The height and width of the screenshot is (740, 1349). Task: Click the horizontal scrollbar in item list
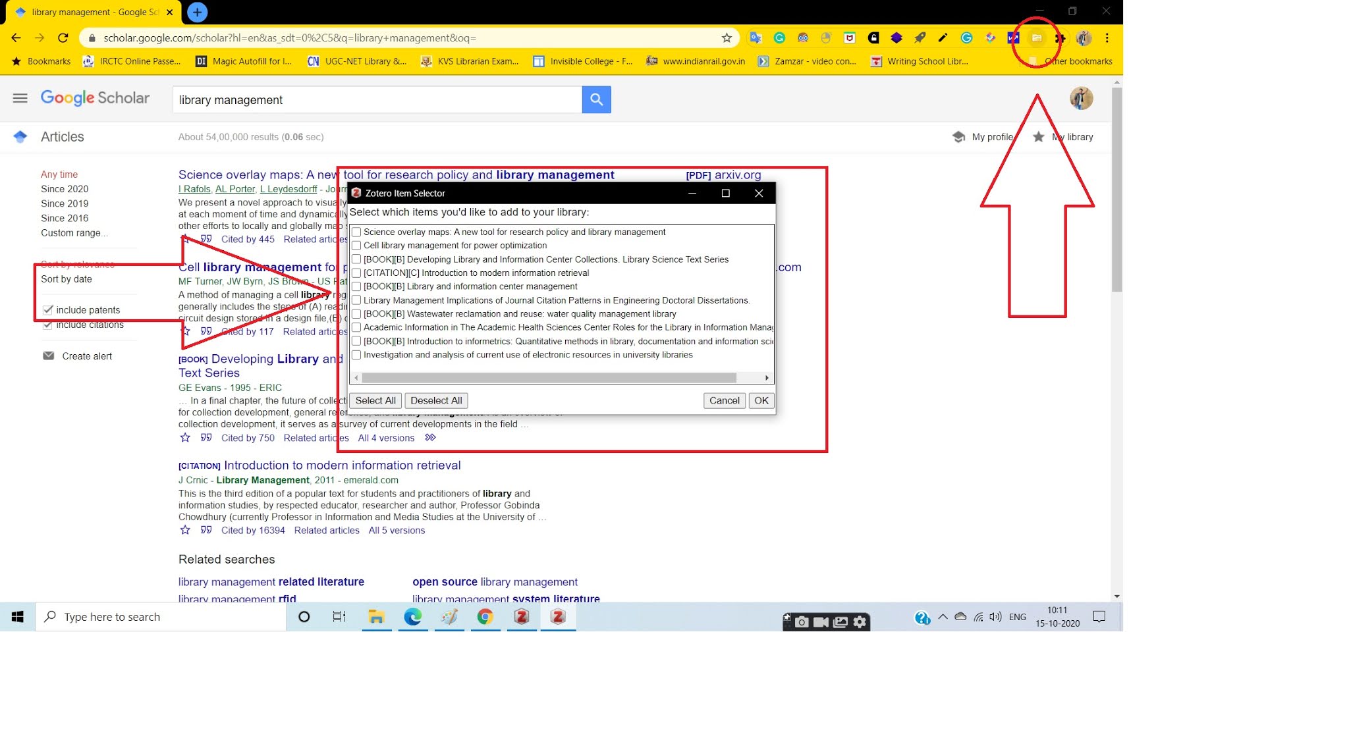coord(548,378)
